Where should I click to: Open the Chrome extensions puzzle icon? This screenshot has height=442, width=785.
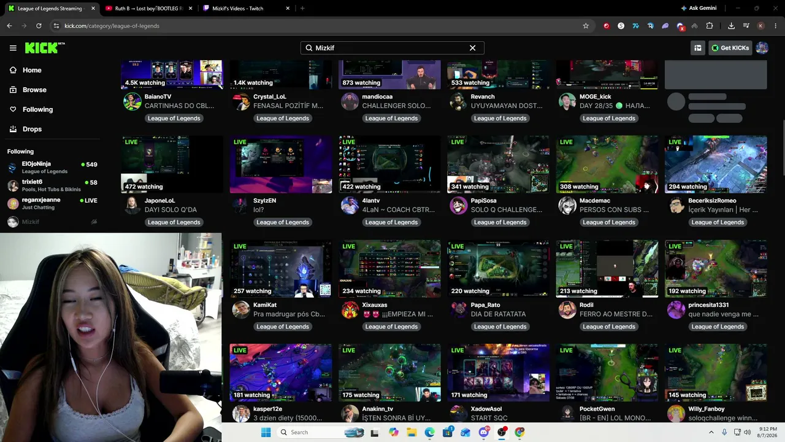(710, 26)
